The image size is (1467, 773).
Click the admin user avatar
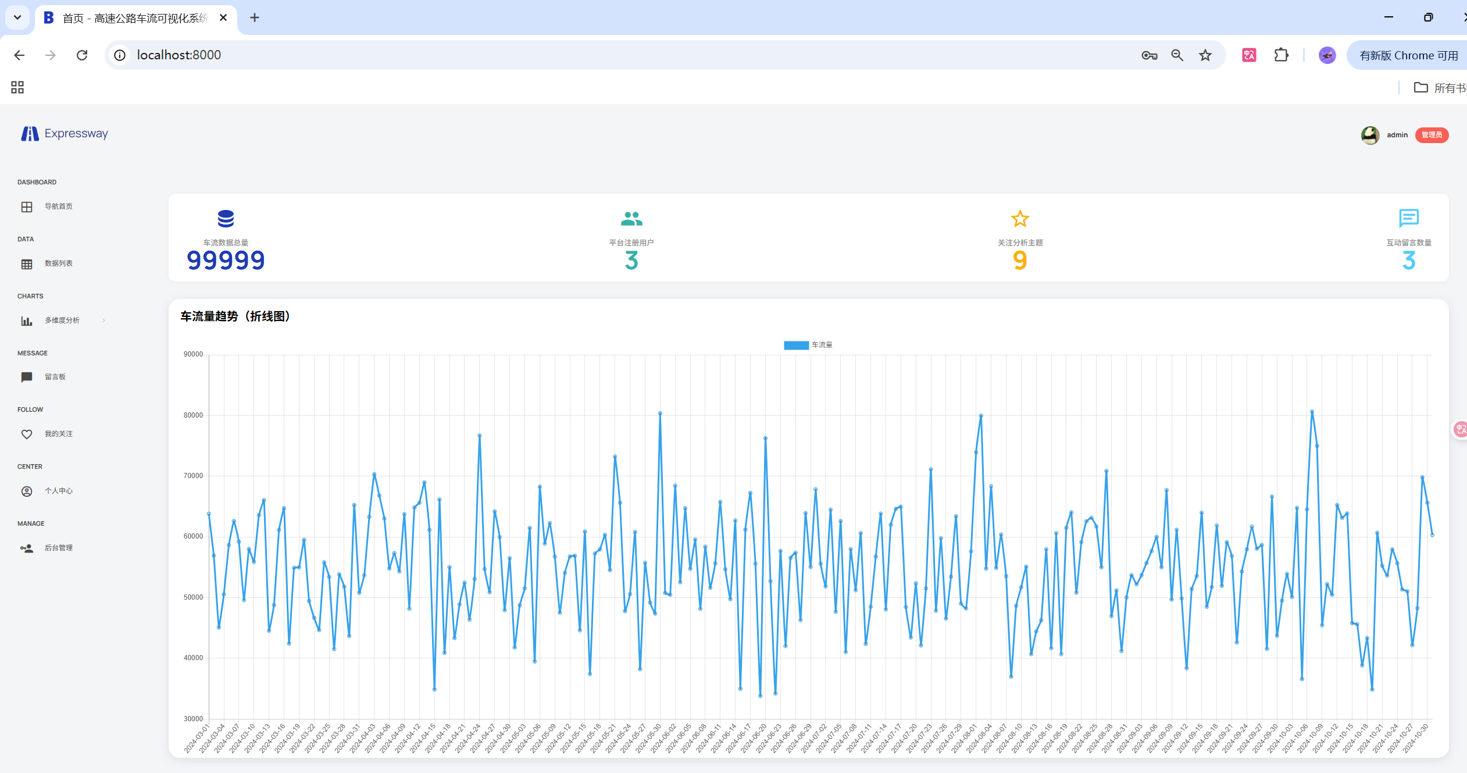click(x=1370, y=135)
